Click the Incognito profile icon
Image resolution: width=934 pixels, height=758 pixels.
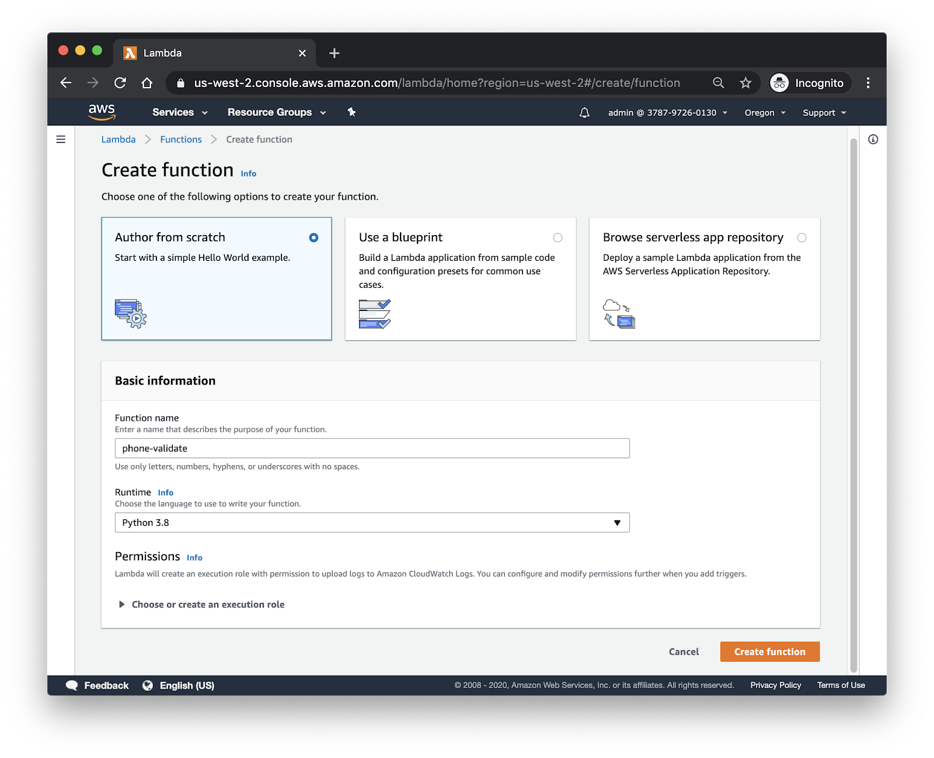click(x=779, y=83)
